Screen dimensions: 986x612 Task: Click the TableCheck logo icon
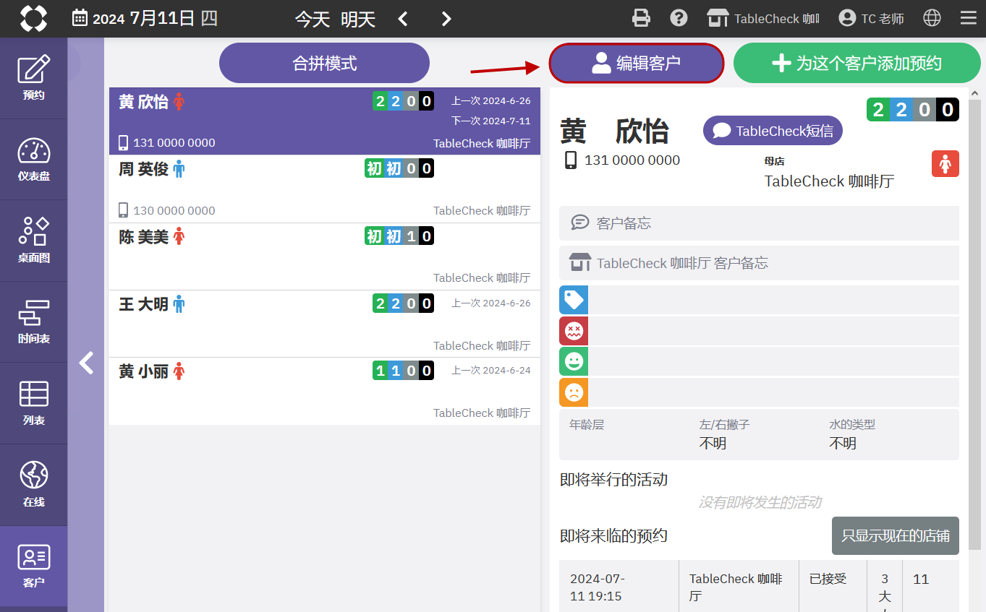(x=33, y=19)
